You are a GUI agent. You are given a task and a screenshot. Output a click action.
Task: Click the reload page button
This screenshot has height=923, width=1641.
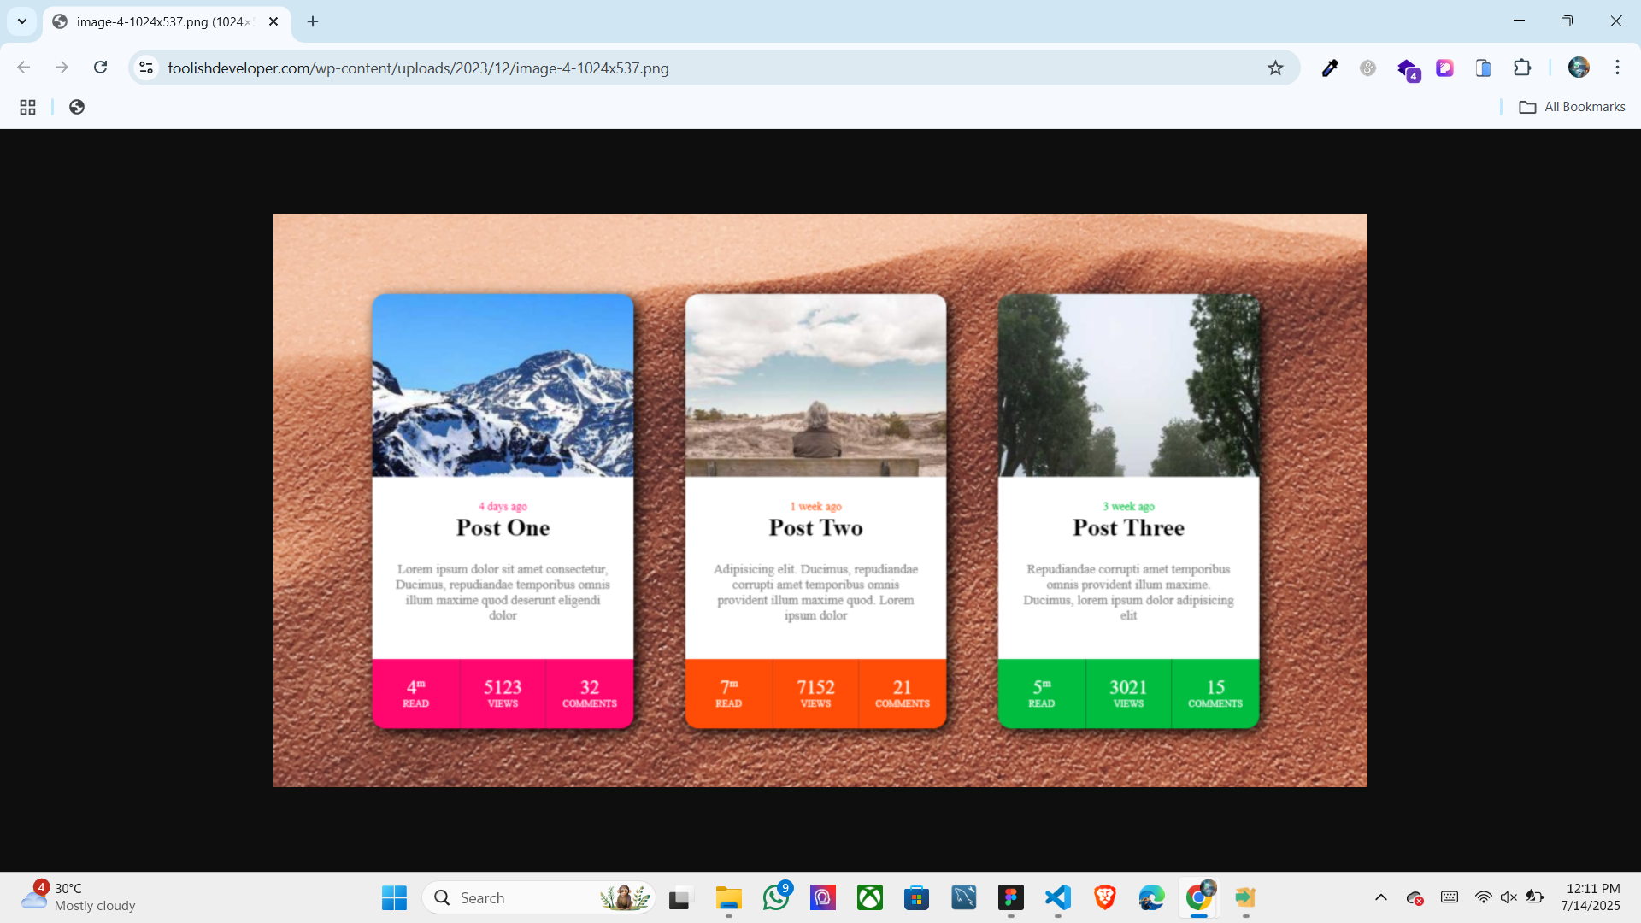[x=100, y=68]
